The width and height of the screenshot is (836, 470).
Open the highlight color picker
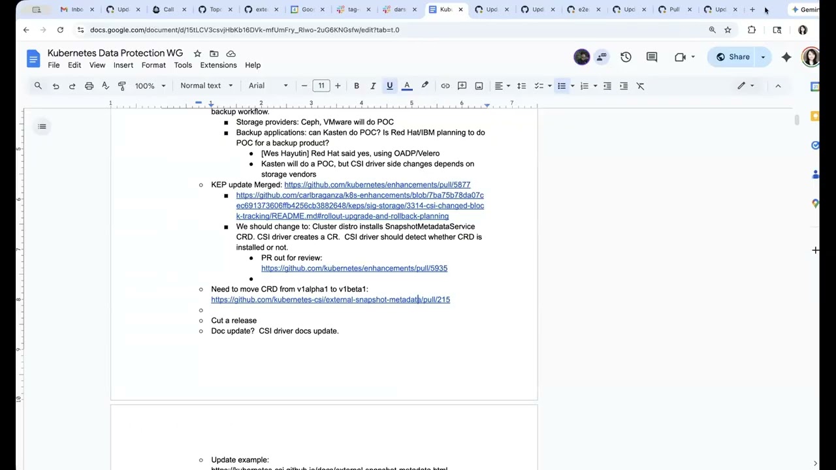(425, 86)
